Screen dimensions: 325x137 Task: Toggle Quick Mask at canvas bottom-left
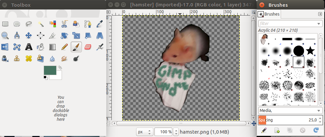[x=108, y=123]
